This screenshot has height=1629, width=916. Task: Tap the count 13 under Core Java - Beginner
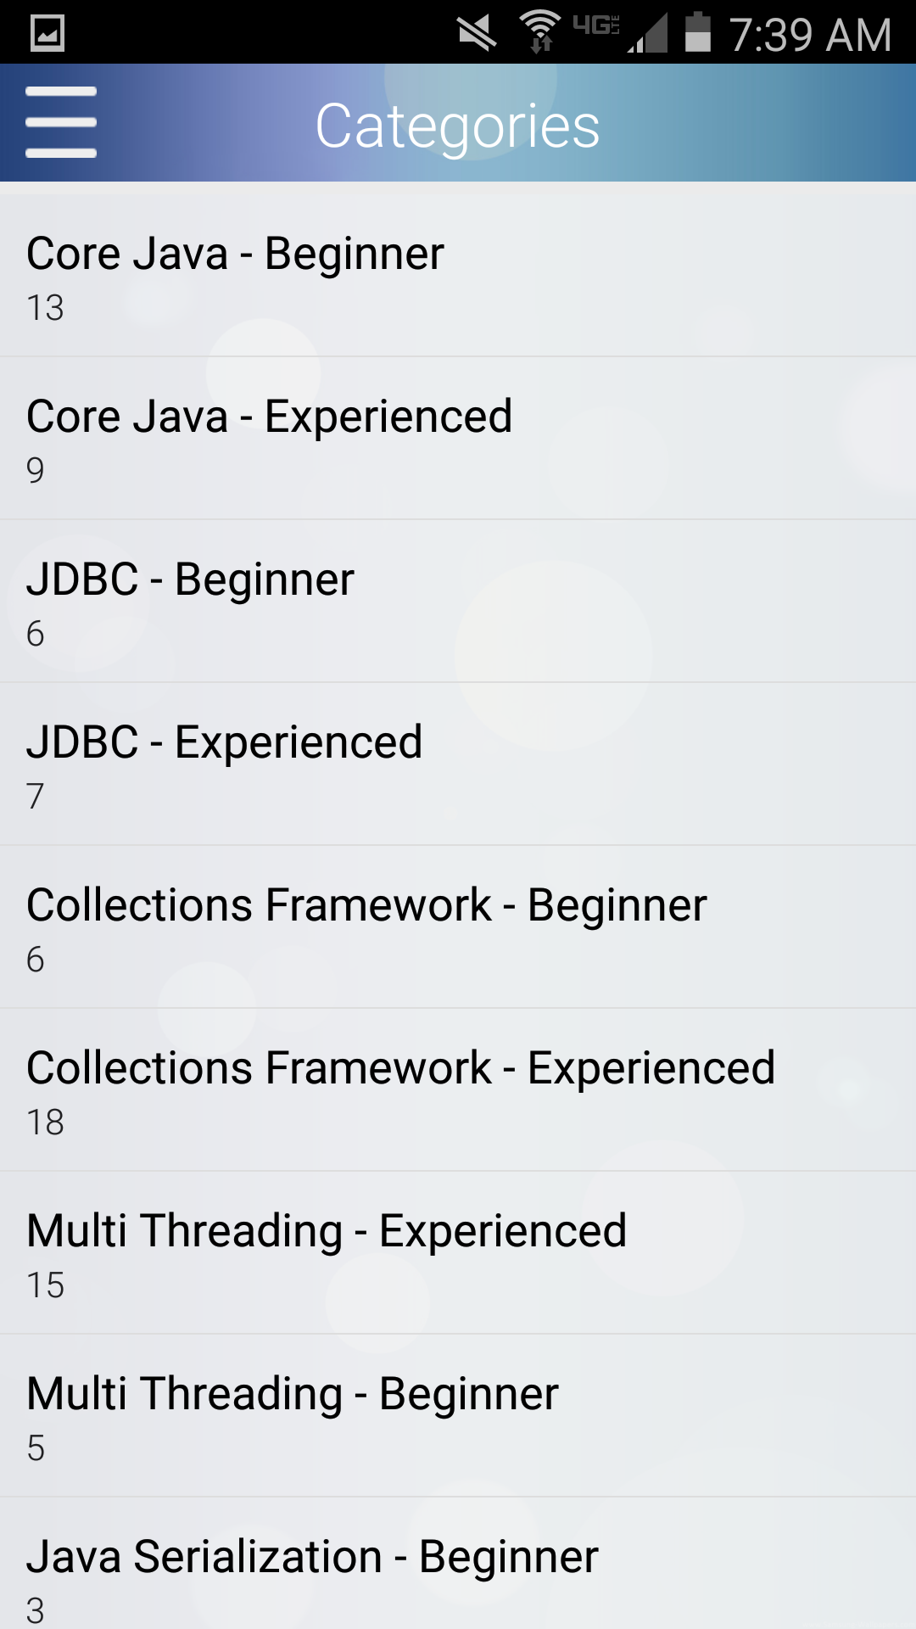pyautogui.click(x=44, y=308)
